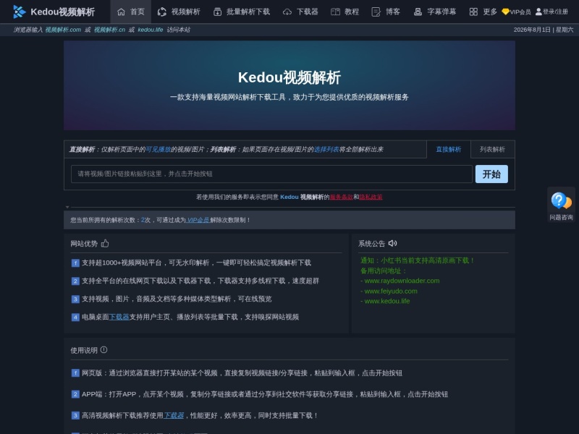Open the 首页 home menu item
Image resolution: width=579 pixels, height=434 pixels.
click(131, 12)
